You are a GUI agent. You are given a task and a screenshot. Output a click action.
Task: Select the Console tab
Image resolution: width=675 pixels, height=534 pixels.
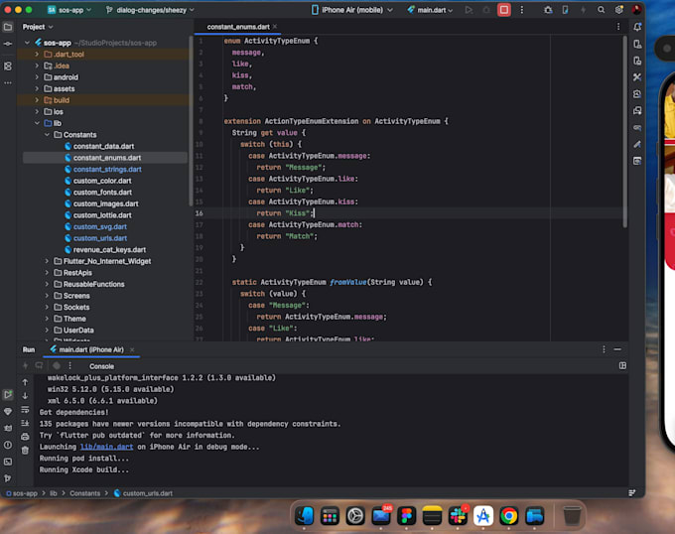[x=101, y=366]
